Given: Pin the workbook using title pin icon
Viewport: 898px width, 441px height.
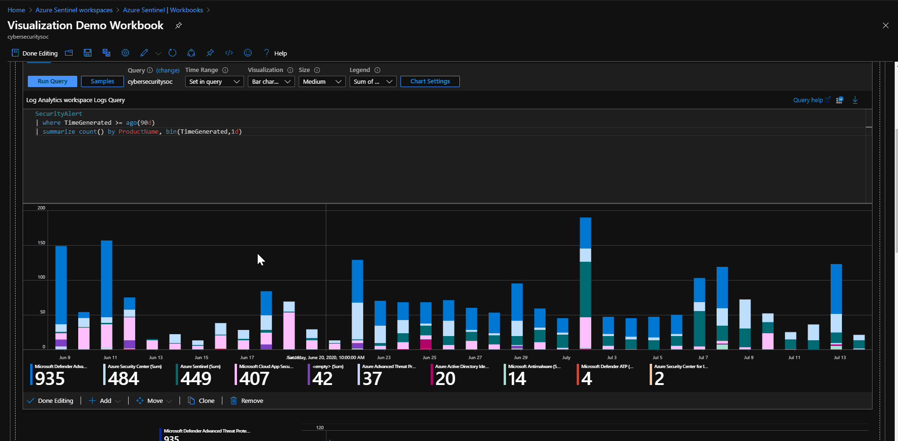Looking at the screenshot, I should (178, 25).
